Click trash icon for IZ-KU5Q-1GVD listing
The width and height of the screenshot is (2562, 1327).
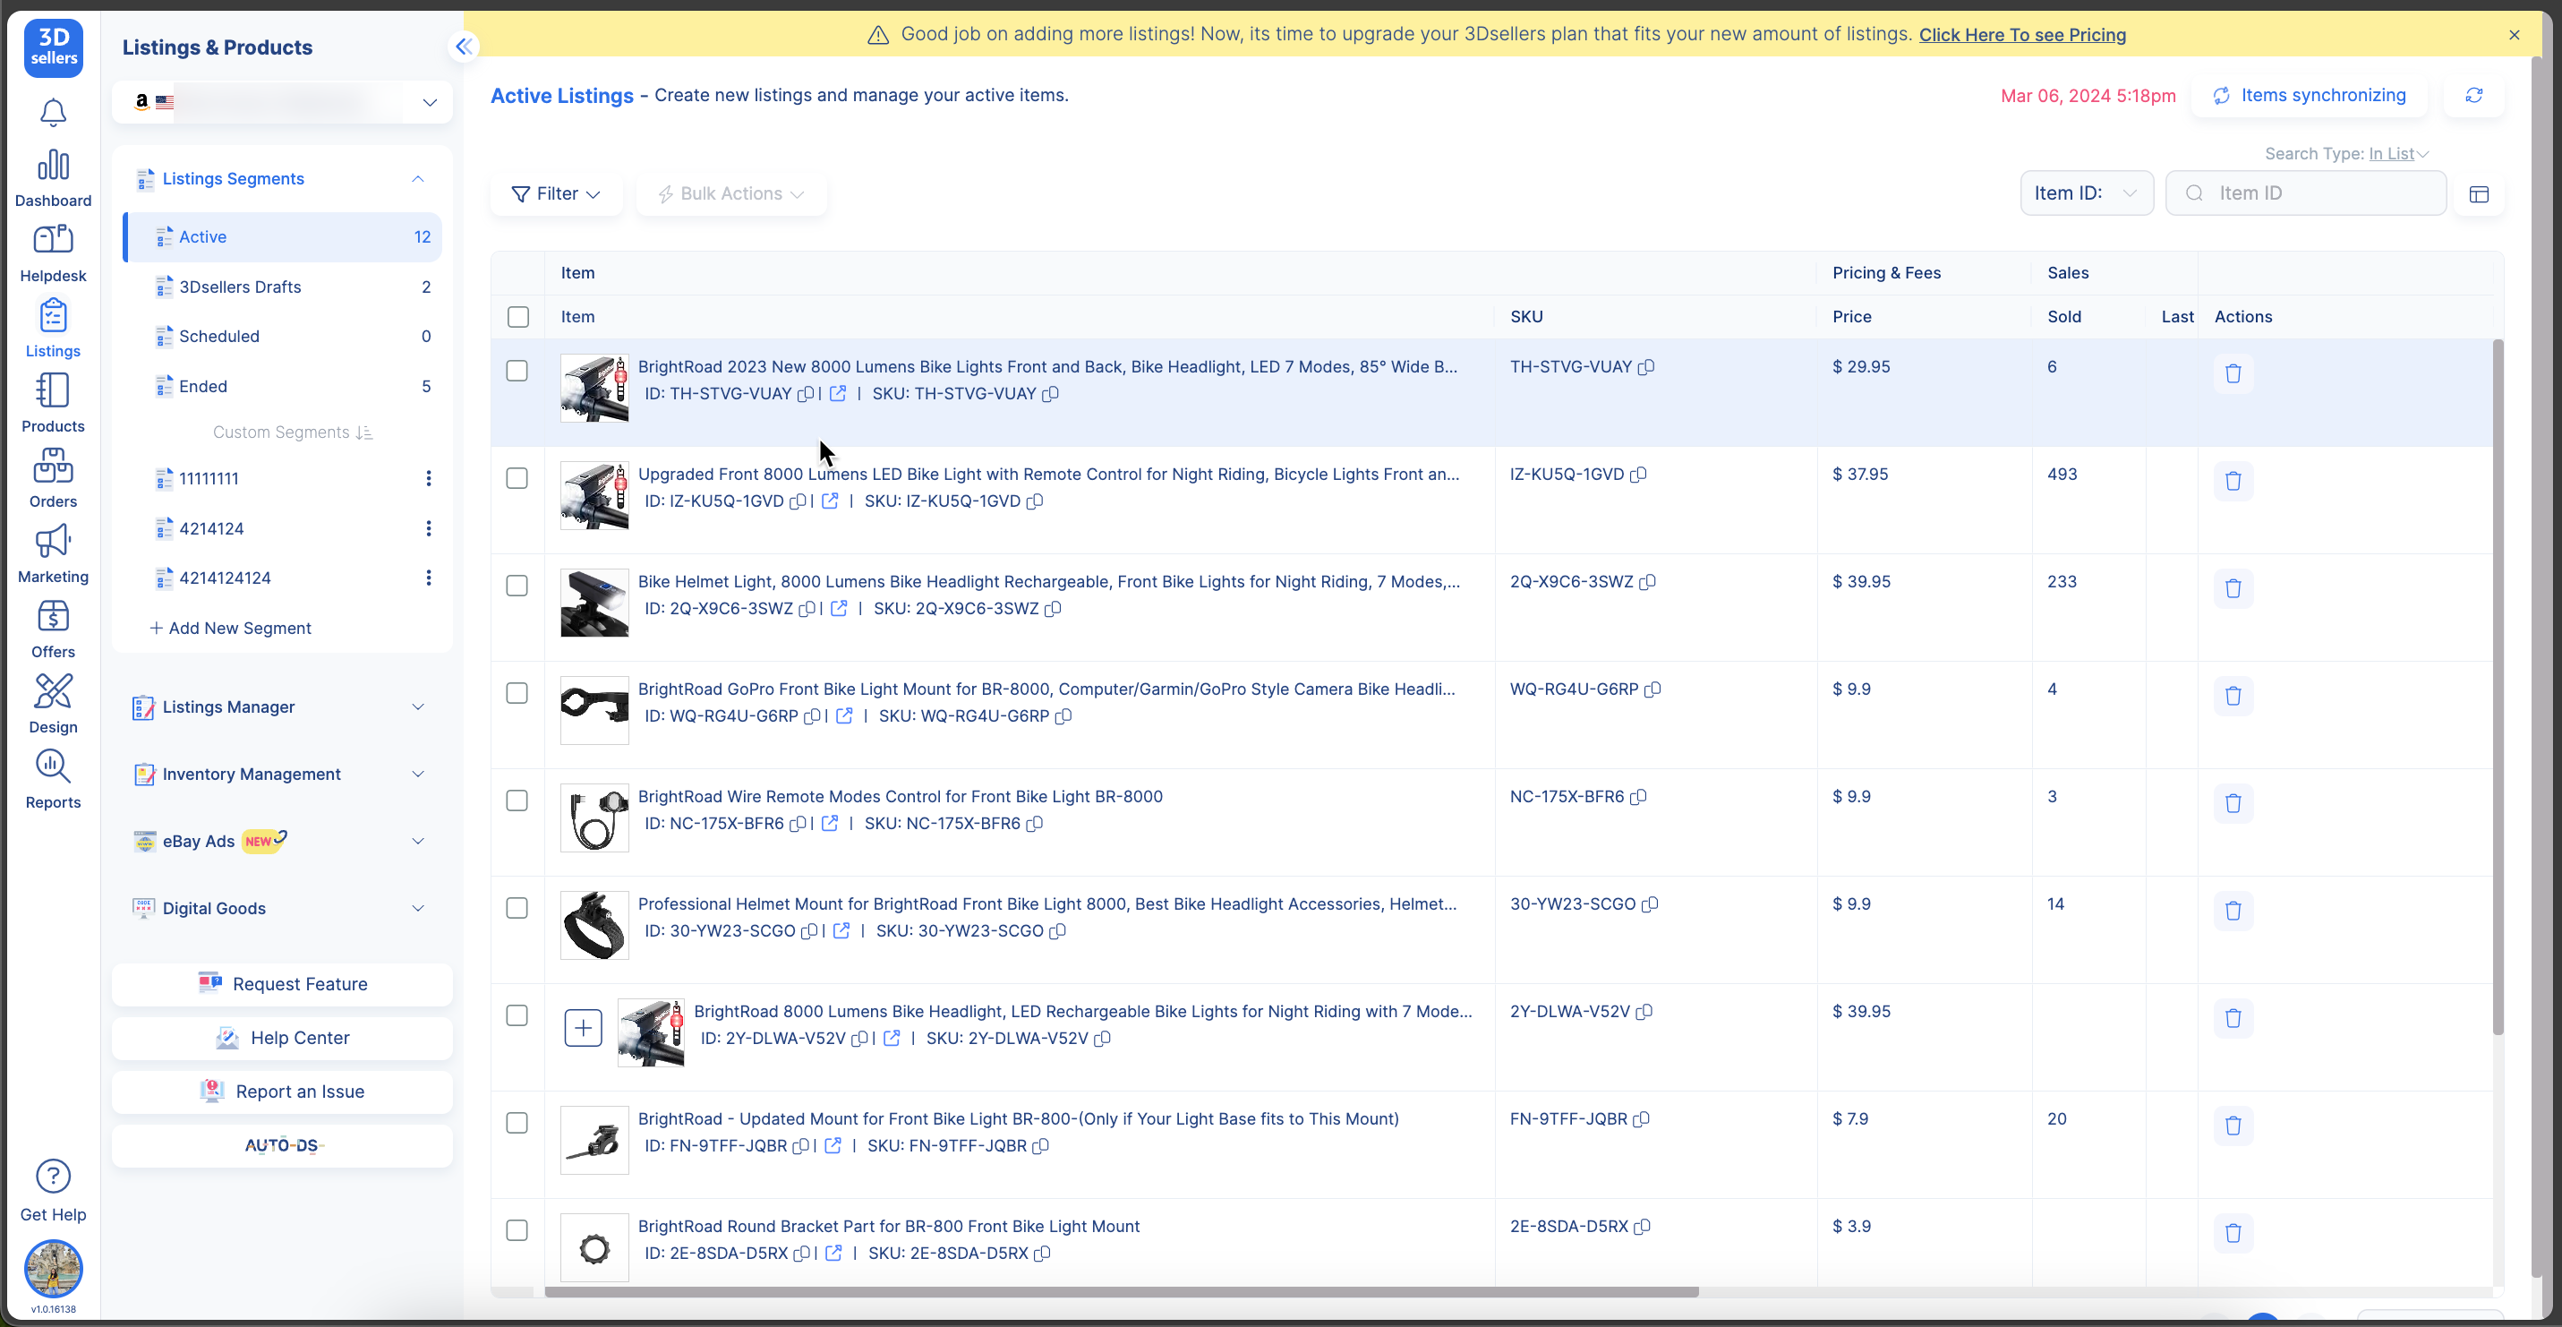(x=2233, y=482)
